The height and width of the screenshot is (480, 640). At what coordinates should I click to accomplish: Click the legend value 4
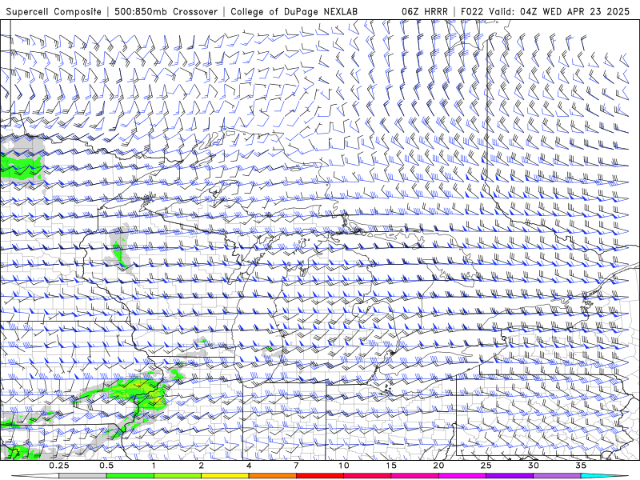(249, 466)
